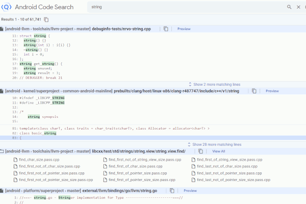This screenshot has width=306, height=204.
Task: Copy path of string.go result
Action: 172,191
